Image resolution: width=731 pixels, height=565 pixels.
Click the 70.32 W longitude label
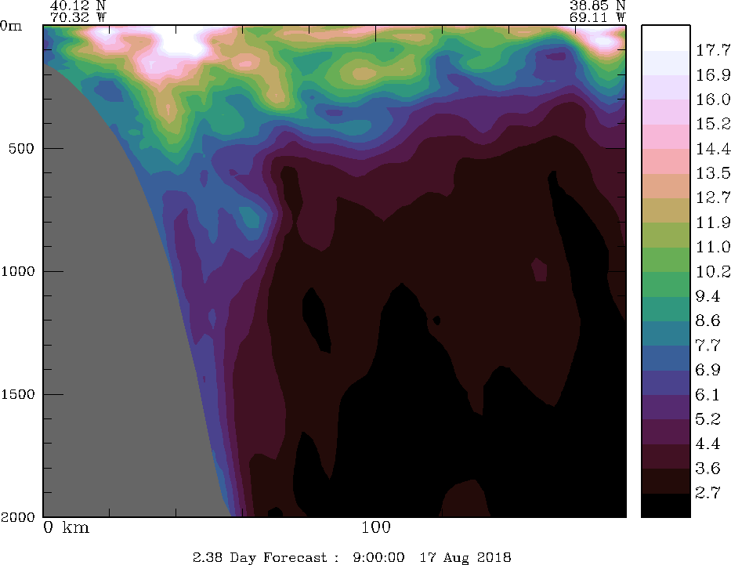pyautogui.click(x=78, y=18)
